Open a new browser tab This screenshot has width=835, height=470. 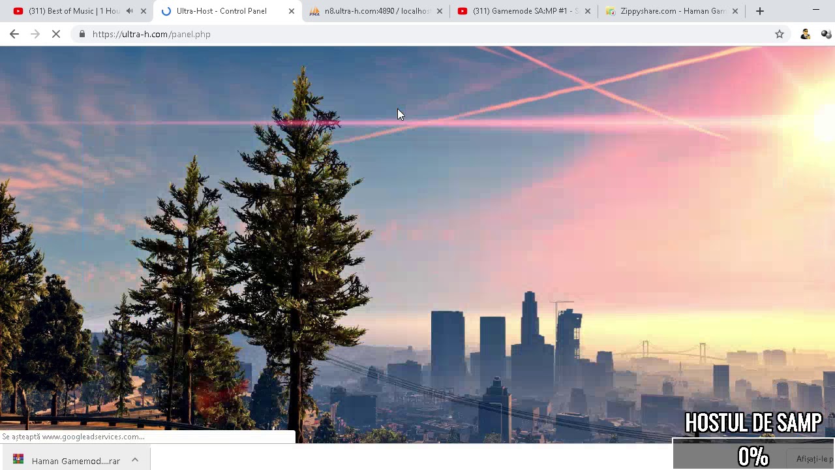click(760, 11)
